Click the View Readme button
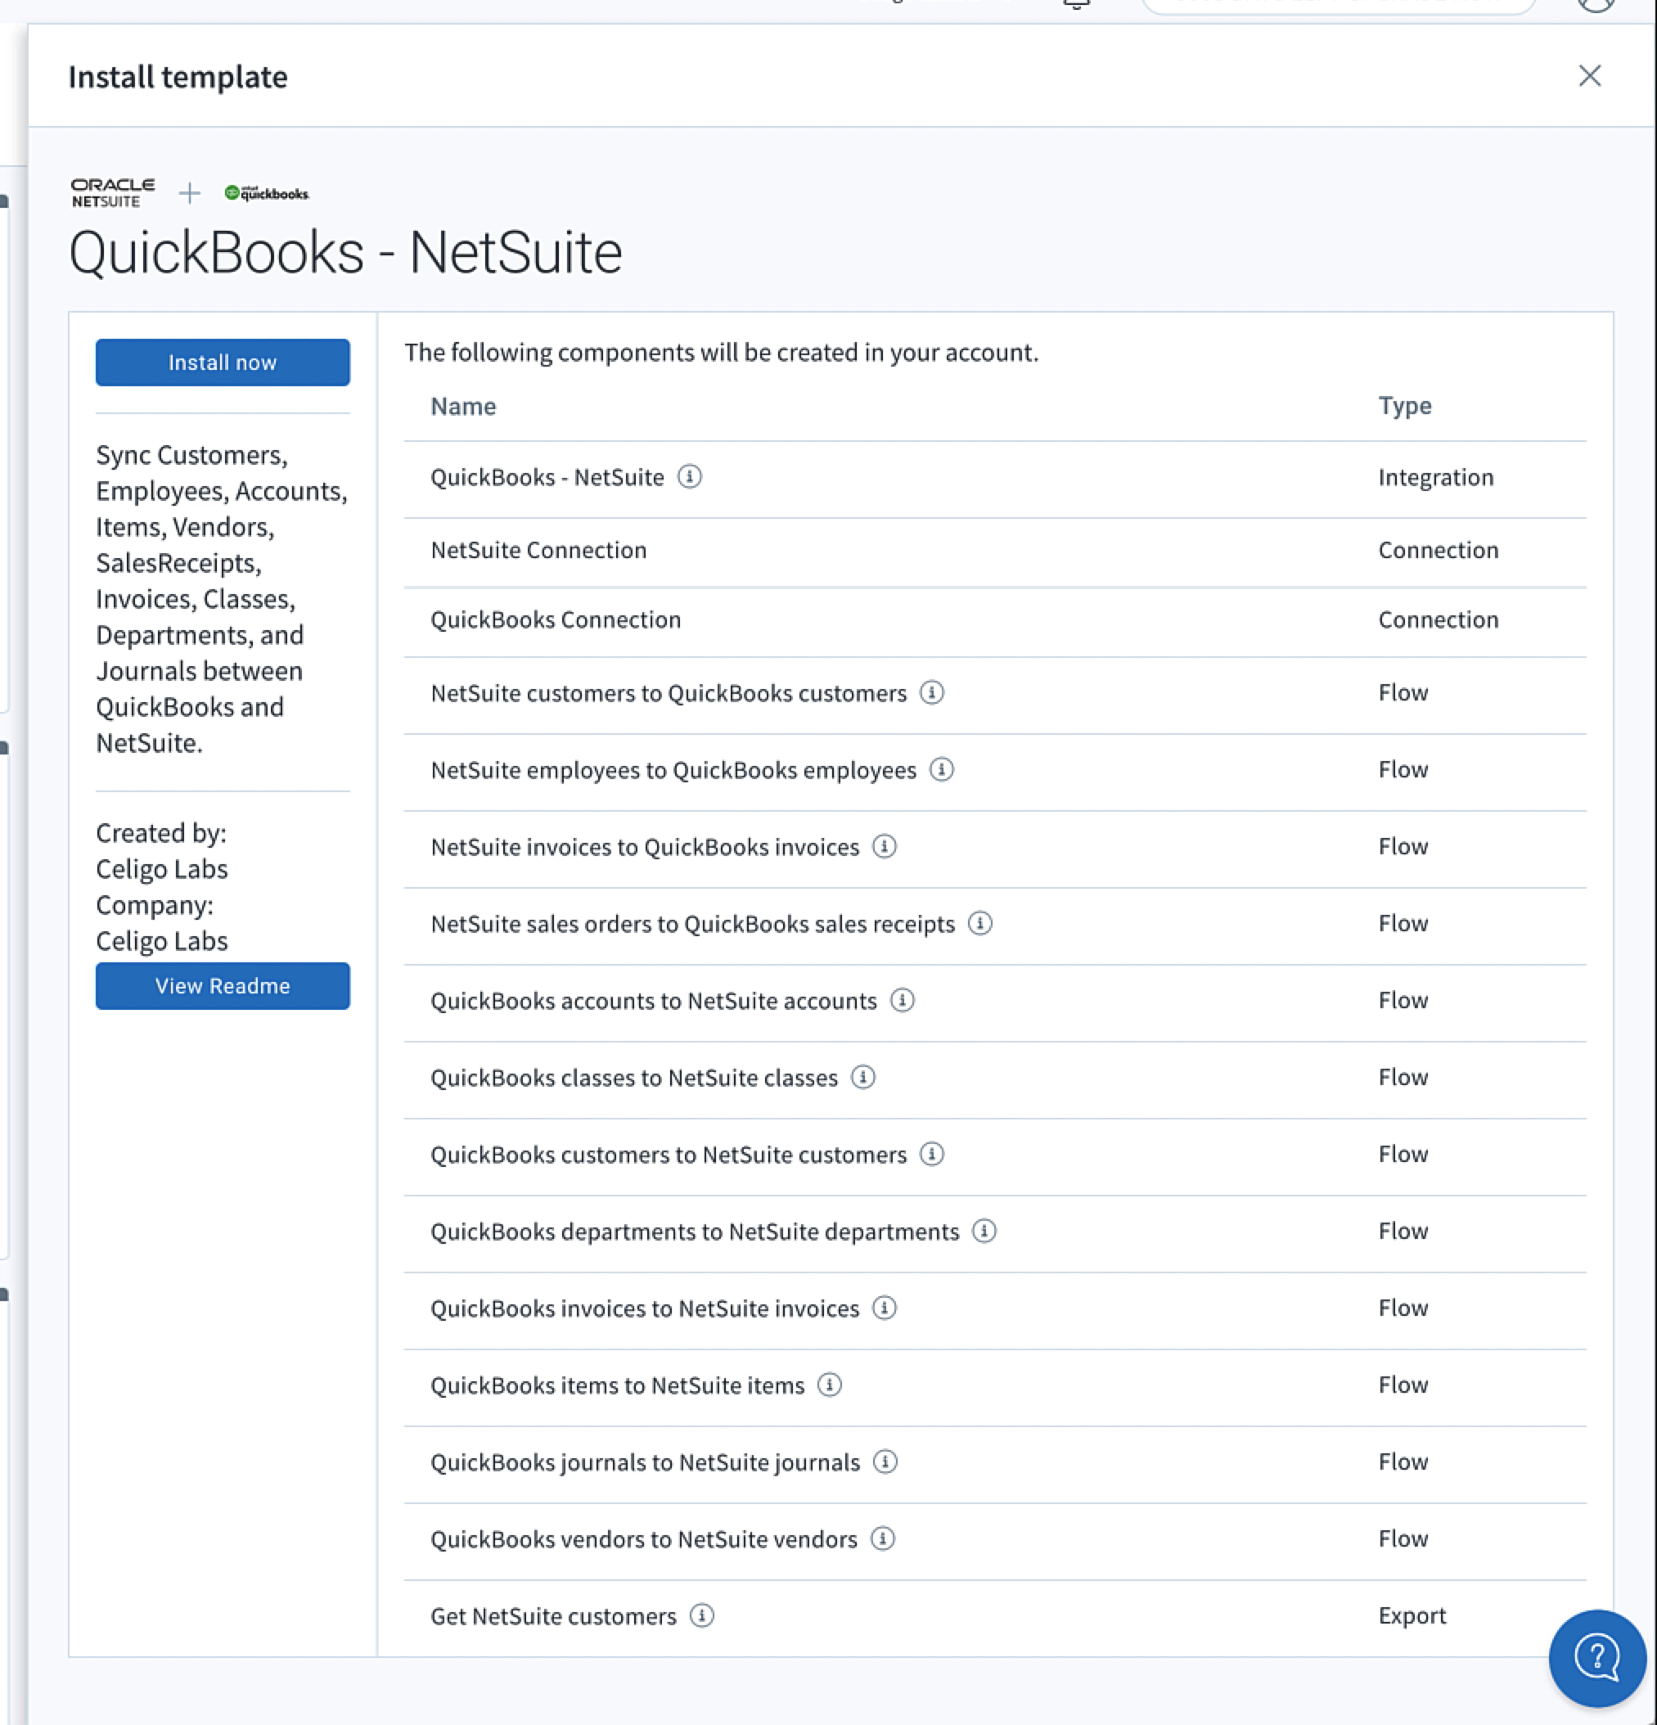 pyautogui.click(x=223, y=986)
